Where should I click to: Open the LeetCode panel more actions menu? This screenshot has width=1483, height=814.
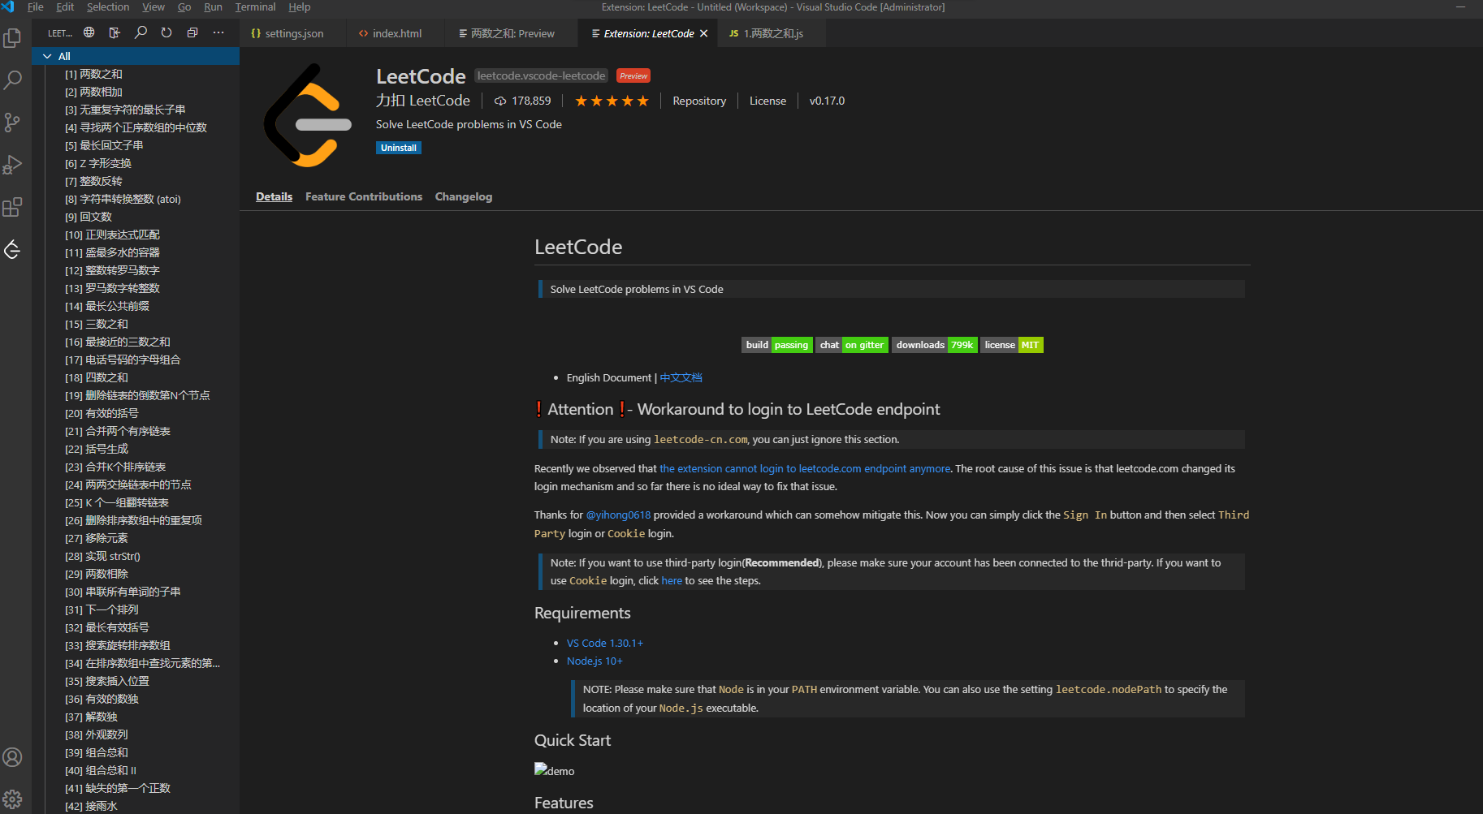click(218, 32)
